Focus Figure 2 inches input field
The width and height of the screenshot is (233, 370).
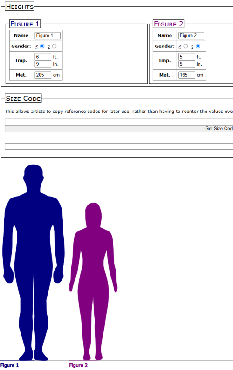coord(186,64)
